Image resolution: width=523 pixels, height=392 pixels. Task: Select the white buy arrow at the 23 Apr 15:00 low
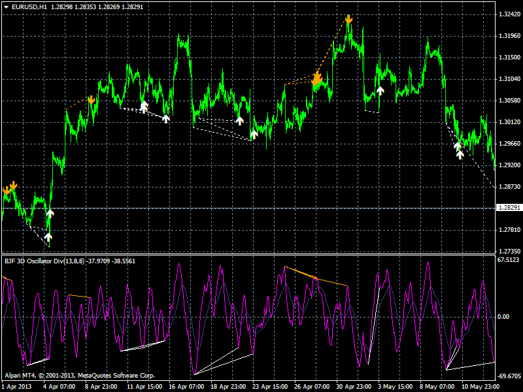254,135
